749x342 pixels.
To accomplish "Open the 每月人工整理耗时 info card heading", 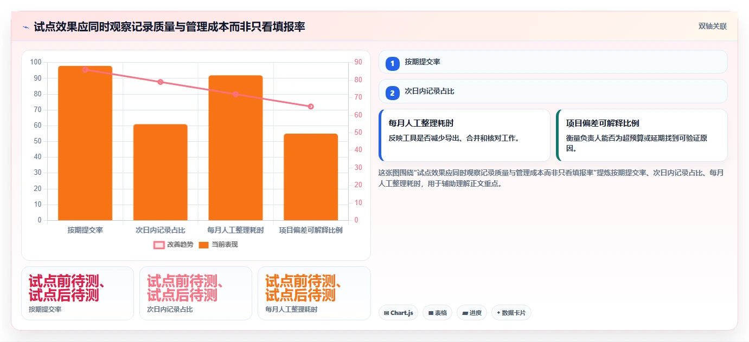I will pos(421,123).
